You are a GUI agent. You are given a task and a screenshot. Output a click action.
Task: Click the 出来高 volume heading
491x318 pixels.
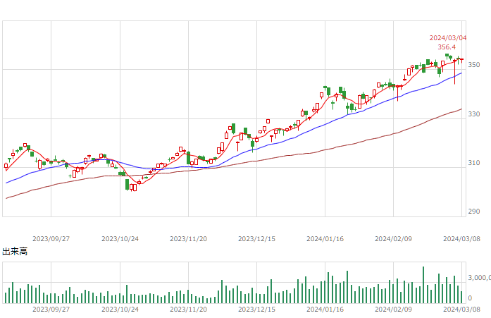pyautogui.click(x=15, y=251)
